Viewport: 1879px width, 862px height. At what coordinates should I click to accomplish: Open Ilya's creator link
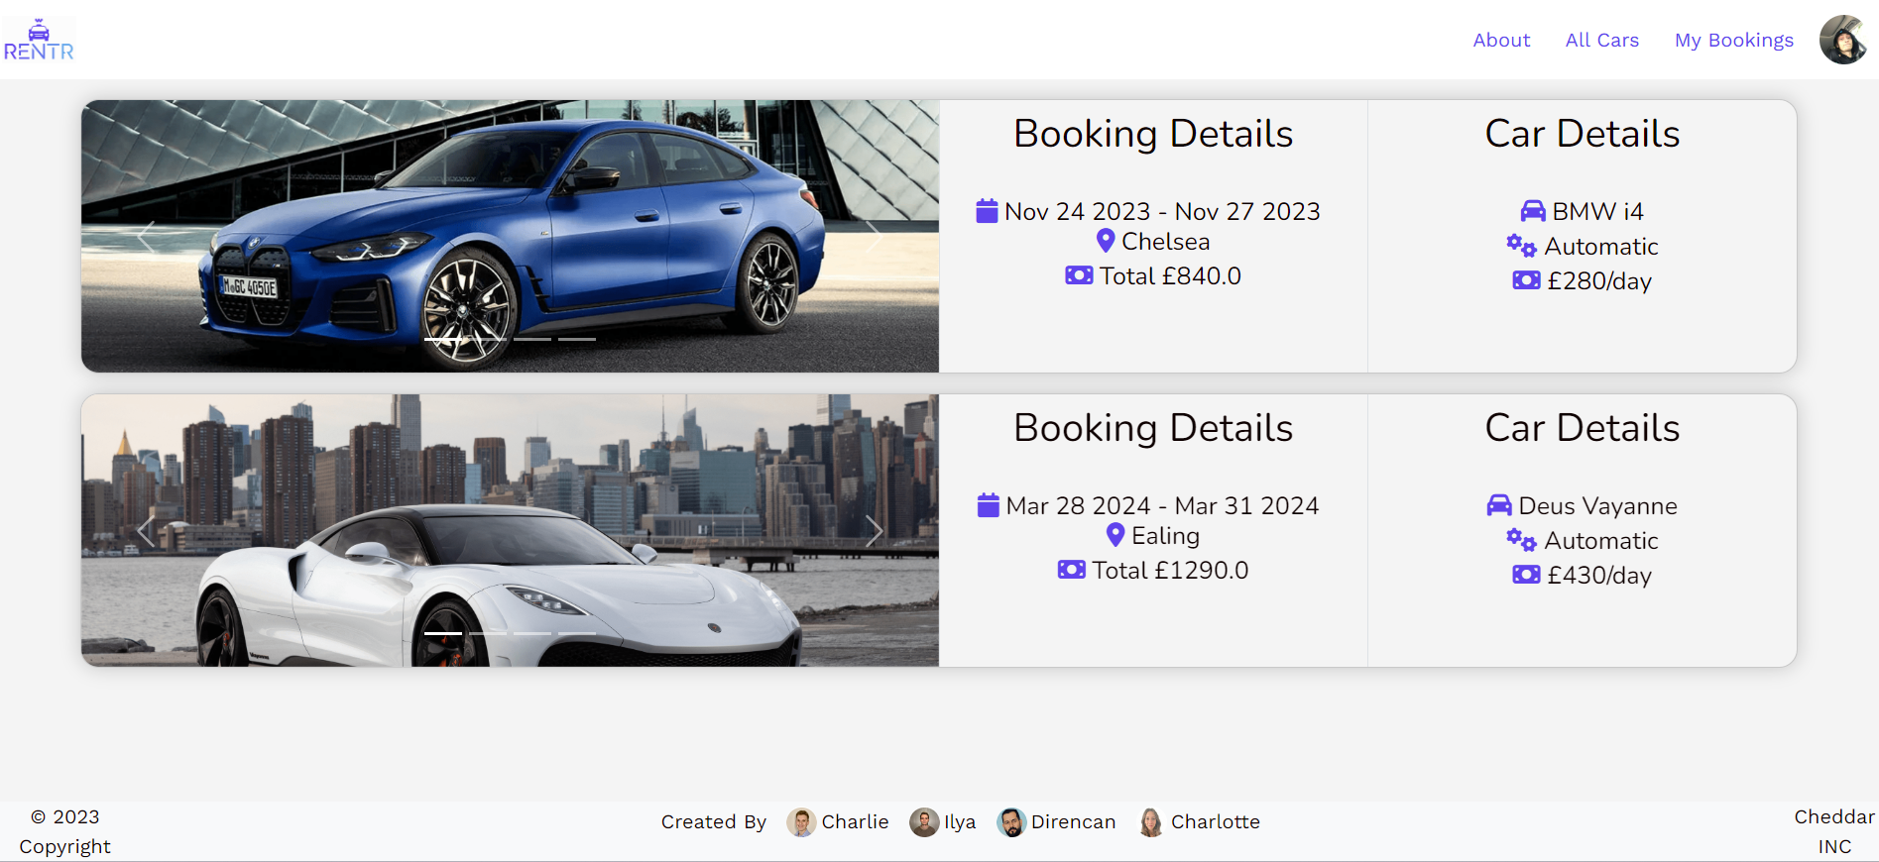click(x=960, y=822)
